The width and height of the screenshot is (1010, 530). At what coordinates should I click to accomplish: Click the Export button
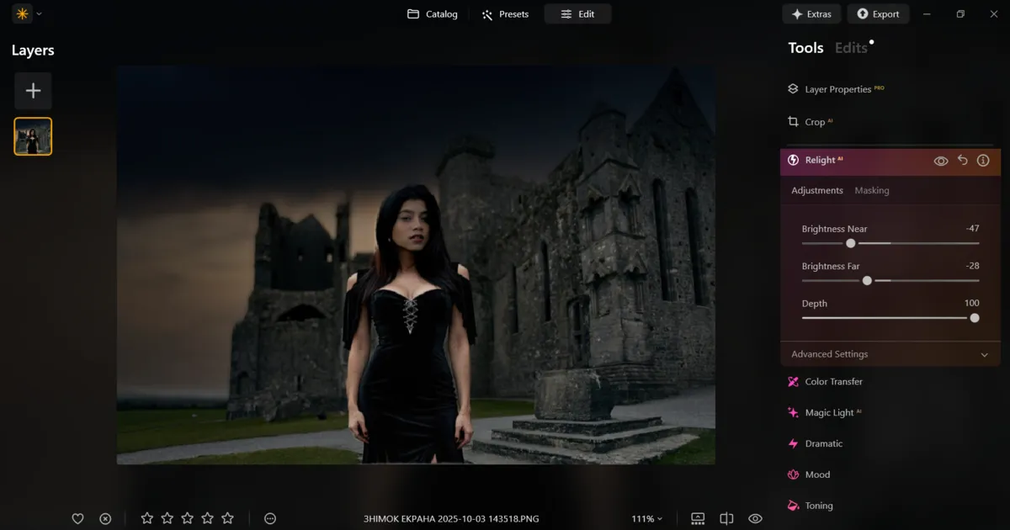pos(878,13)
